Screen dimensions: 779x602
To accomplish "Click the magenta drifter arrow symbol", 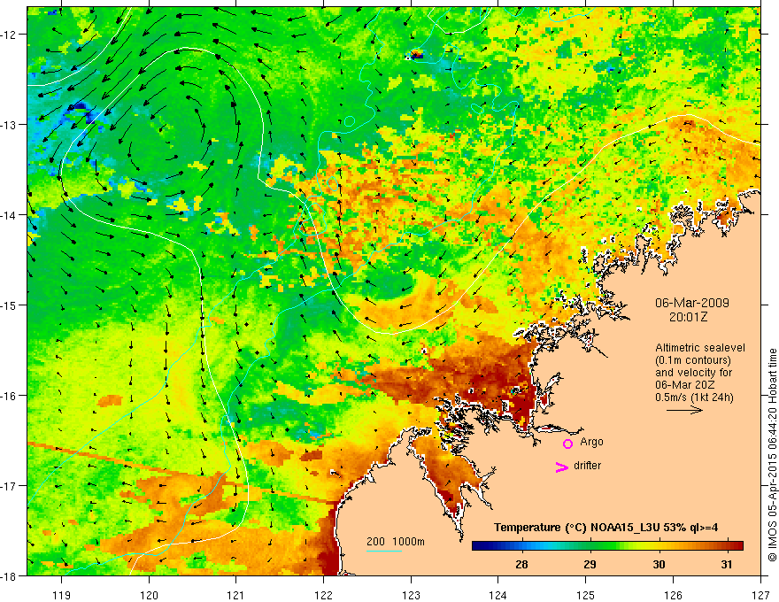I will coord(562,467).
